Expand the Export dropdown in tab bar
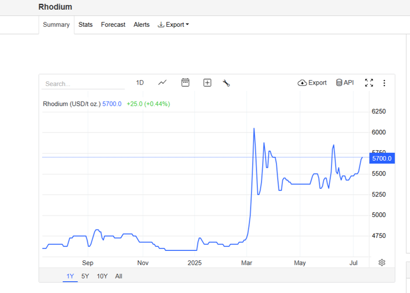Screen dimensions: 410x293 173,25
